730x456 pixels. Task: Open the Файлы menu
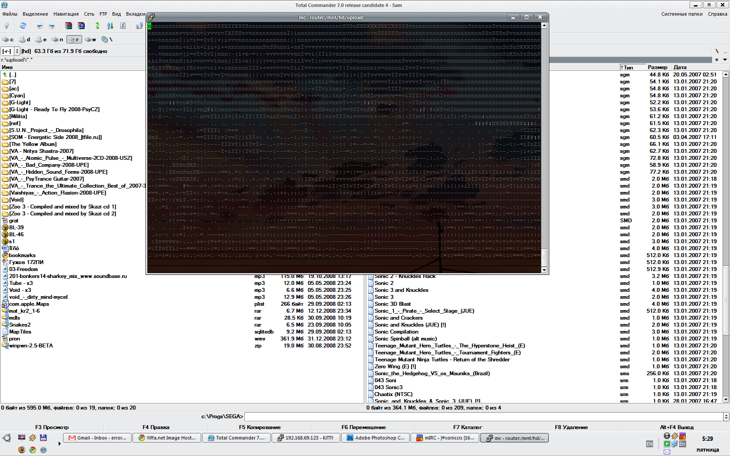[10, 14]
